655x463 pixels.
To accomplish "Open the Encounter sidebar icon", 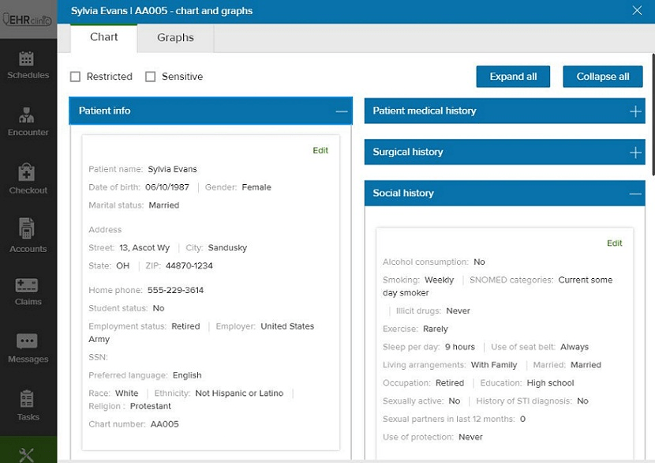I will 28,116.
